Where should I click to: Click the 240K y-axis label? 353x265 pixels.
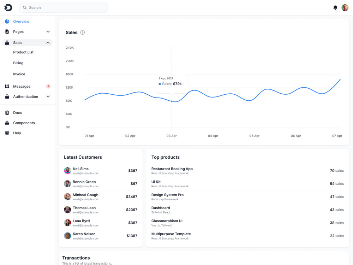70,48
